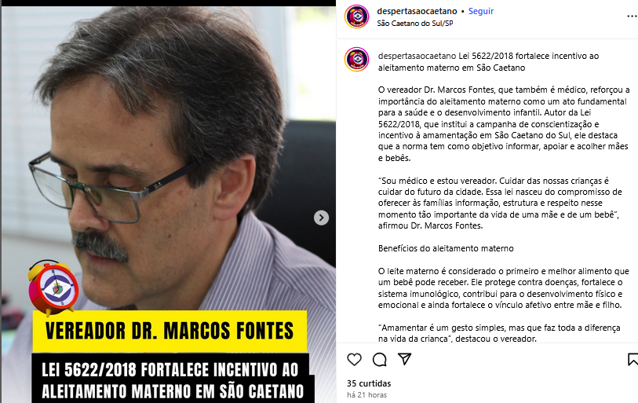Open comments via speech bubble icon
Viewport: 638px width, 403px height.
[x=380, y=359]
